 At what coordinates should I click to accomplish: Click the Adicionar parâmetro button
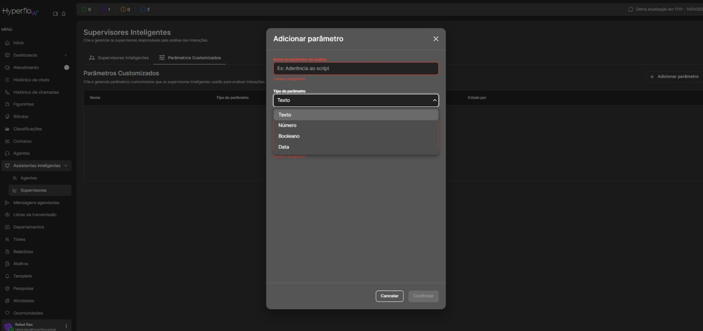[x=674, y=76]
